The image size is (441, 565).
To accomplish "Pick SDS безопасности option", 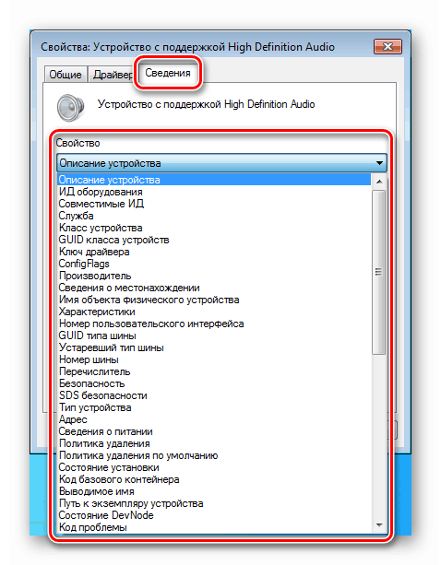I will [x=214, y=395].
